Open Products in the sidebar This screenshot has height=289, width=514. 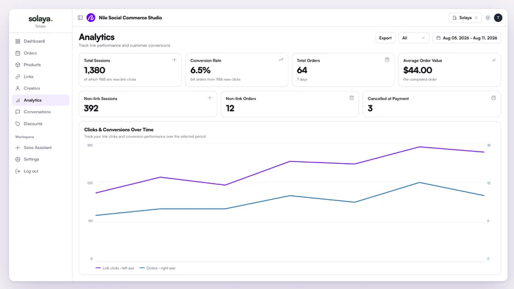pyautogui.click(x=40, y=65)
